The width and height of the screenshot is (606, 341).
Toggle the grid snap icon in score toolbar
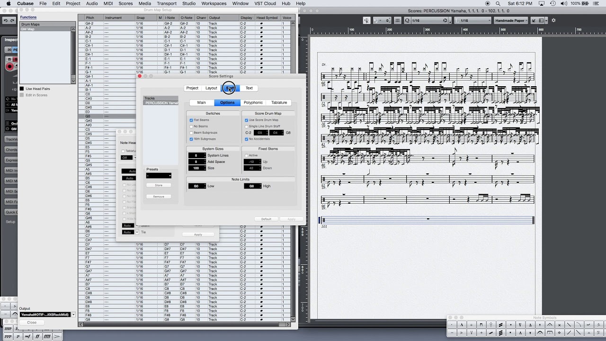tap(398, 20)
